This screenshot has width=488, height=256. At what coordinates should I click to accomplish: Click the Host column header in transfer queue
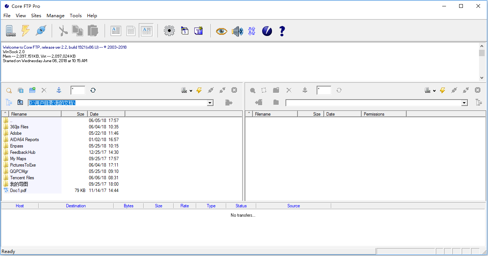[x=20, y=206]
